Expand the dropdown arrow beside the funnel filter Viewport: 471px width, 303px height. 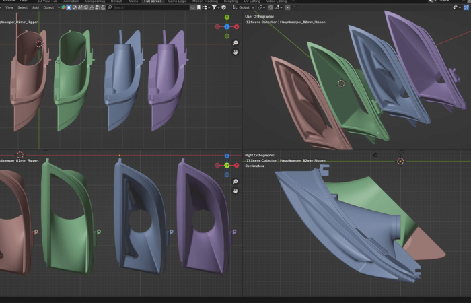tap(219, 7)
